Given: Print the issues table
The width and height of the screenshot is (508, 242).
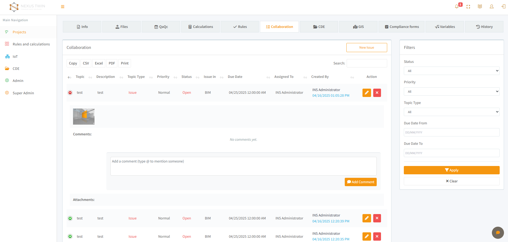Looking at the screenshot, I should coord(125,63).
